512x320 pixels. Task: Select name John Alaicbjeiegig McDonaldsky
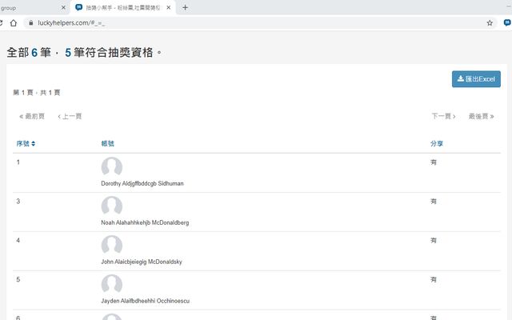tap(142, 262)
